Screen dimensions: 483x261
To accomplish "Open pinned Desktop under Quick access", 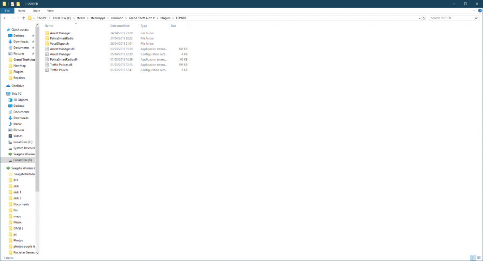I will (19, 36).
